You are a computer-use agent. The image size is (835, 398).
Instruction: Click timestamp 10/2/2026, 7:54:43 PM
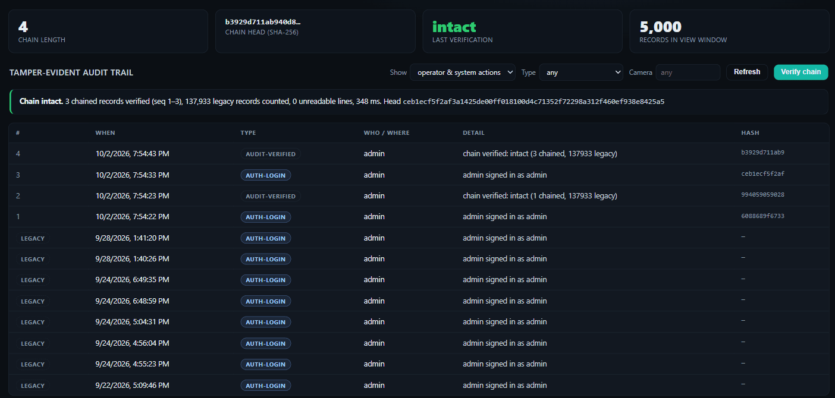132,154
